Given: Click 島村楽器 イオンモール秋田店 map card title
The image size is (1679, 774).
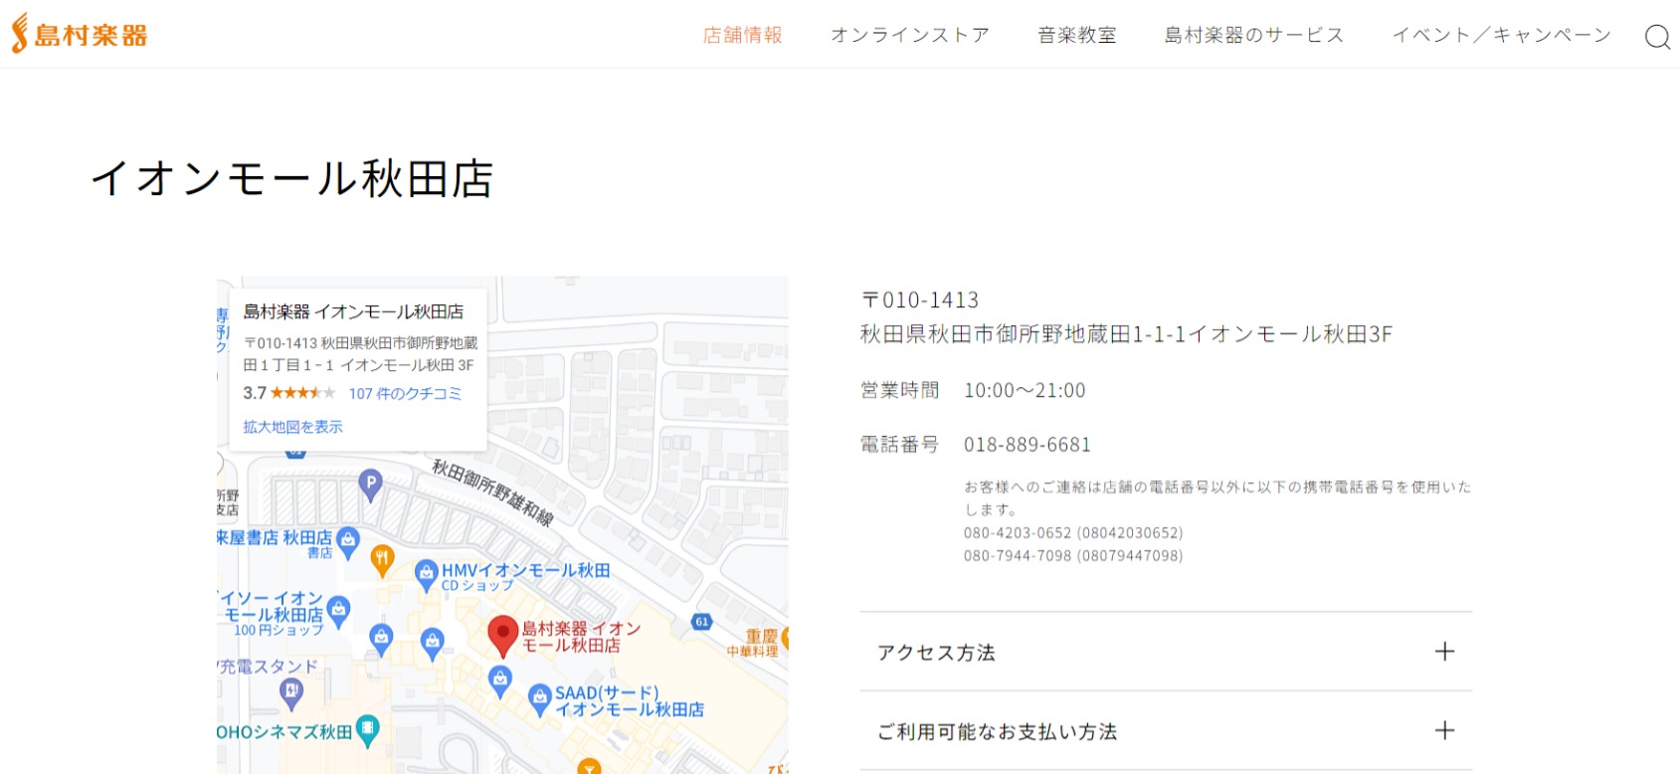Looking at the screenshot, I should coord(353,311).
